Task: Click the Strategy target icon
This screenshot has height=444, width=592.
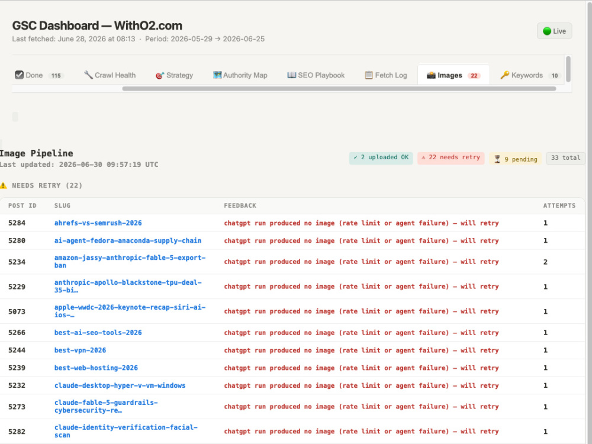Action: click(160, 75)
